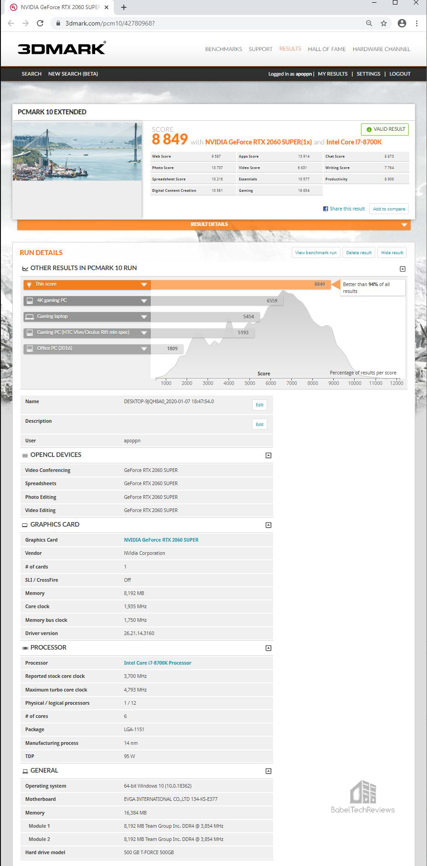
Task: Edit the result Name field
Action: (x=259, y=405)
